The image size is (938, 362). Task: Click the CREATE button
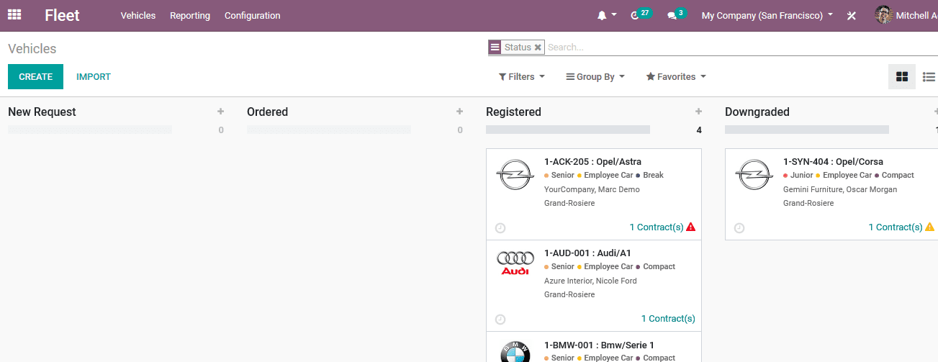pyautogui.click(x=35, y=76)
